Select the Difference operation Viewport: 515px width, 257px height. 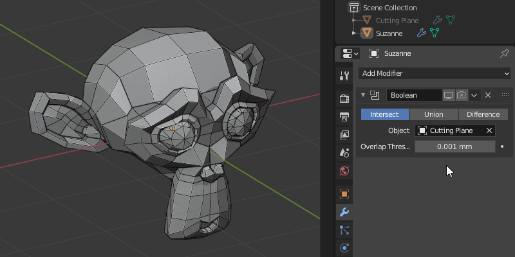click(x=483, y=114)
